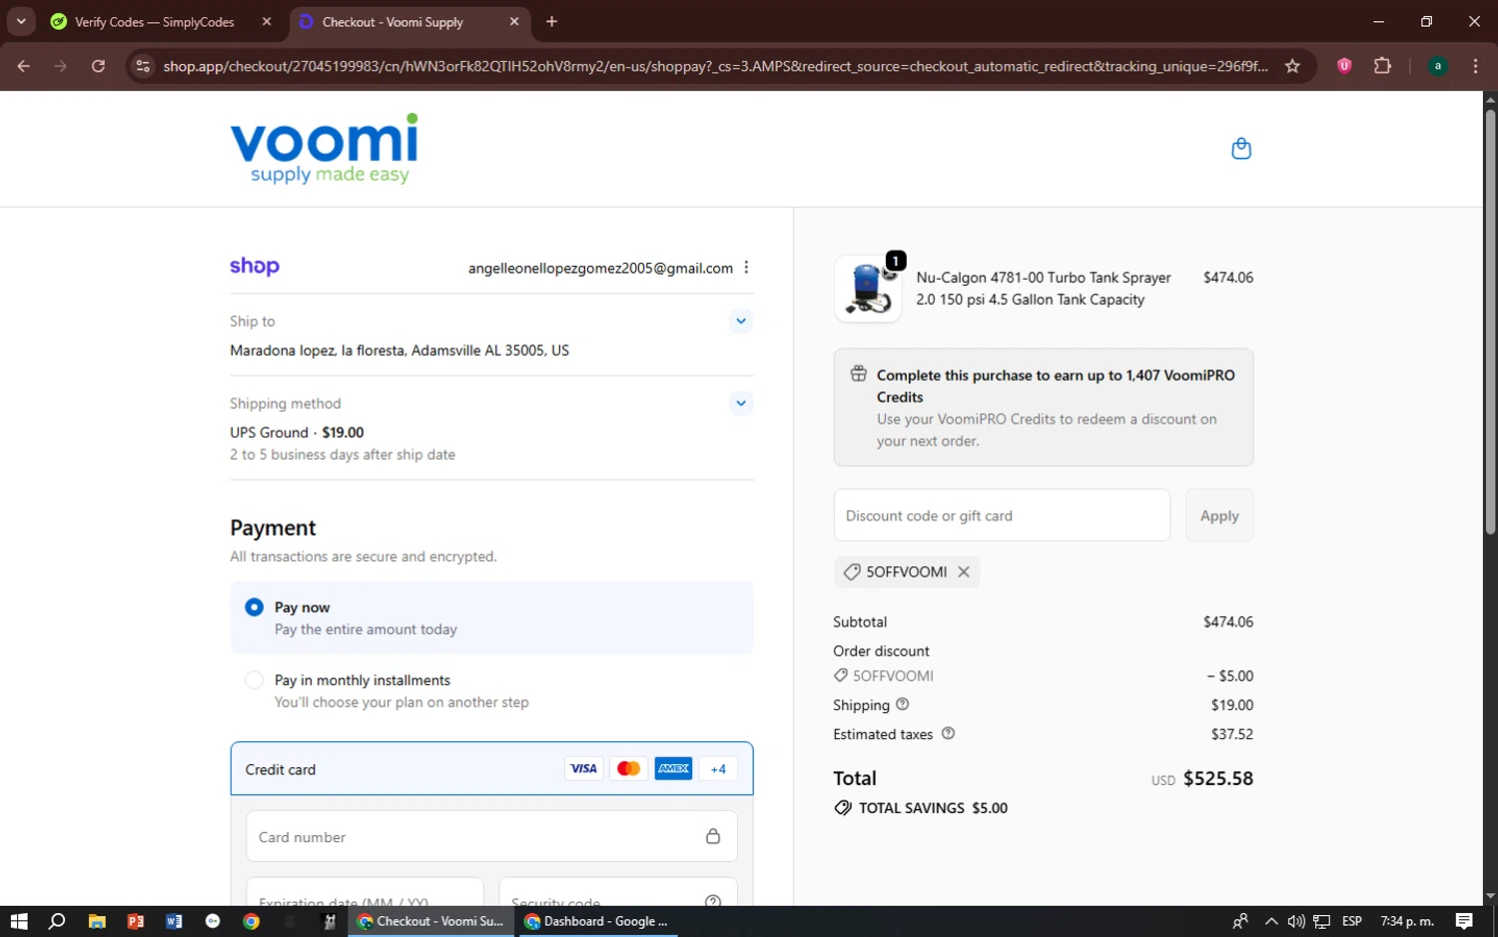1498x937 pixels.
Task: Open the taskbar volume control
Action: (1296, 921)
